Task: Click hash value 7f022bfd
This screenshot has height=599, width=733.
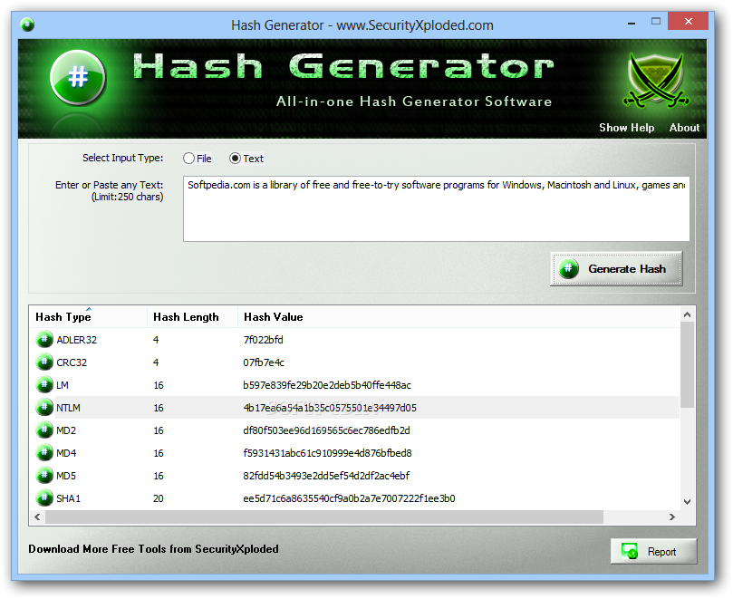Action: point(263,340)
